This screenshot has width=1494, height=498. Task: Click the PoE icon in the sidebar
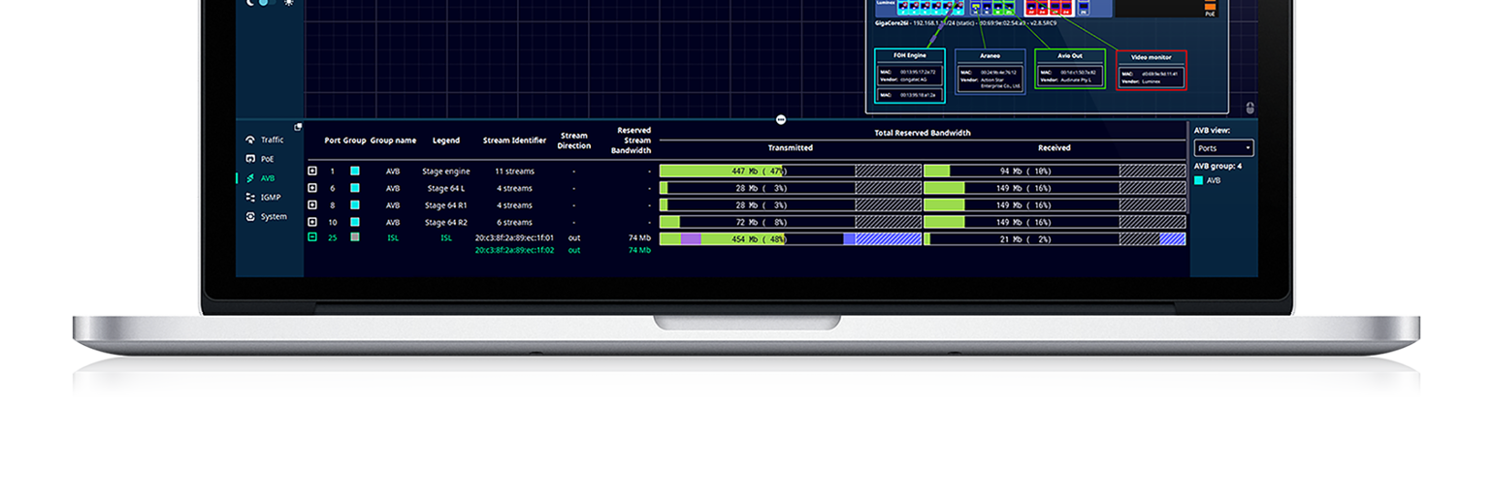click(250, 159)
